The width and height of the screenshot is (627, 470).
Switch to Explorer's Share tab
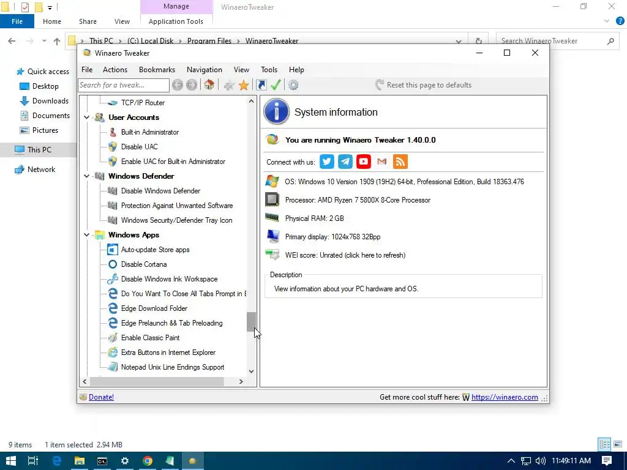click(88, 21)
